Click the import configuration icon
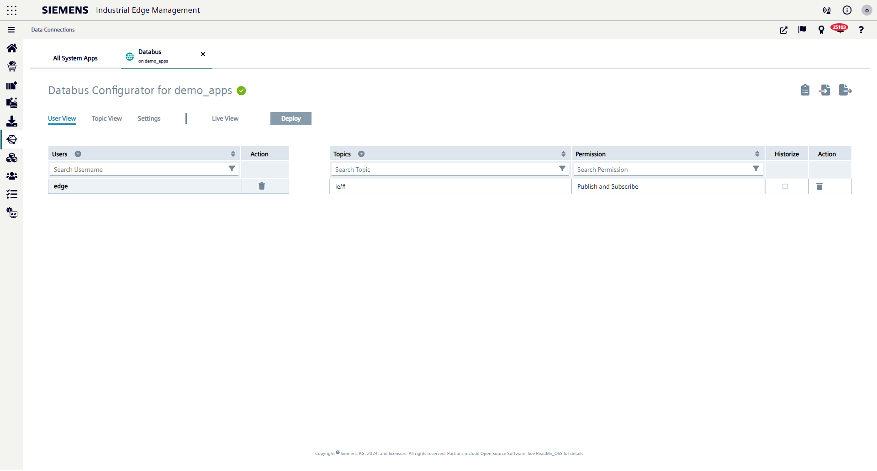Screen dimensions: 877x471 click(x=825, y=90)
